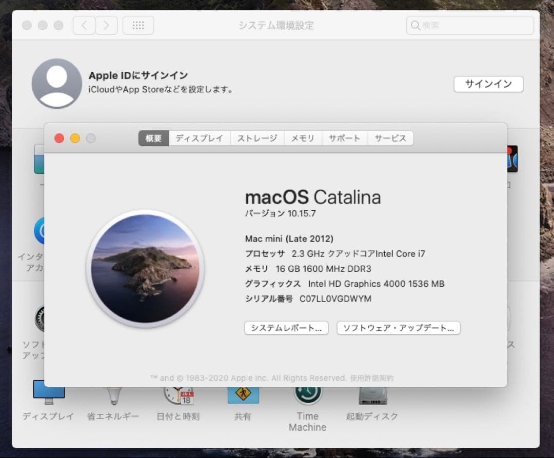Open システムレポート from the About window
Image resolution: width=554 pixels, height=458 pixels.
(286, 328)
